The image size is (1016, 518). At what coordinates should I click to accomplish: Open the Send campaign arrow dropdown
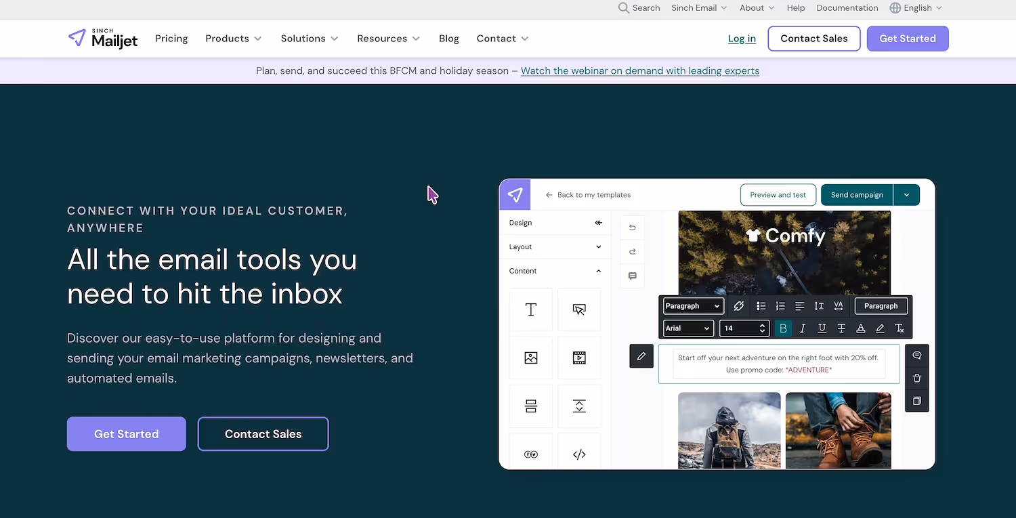906,195
